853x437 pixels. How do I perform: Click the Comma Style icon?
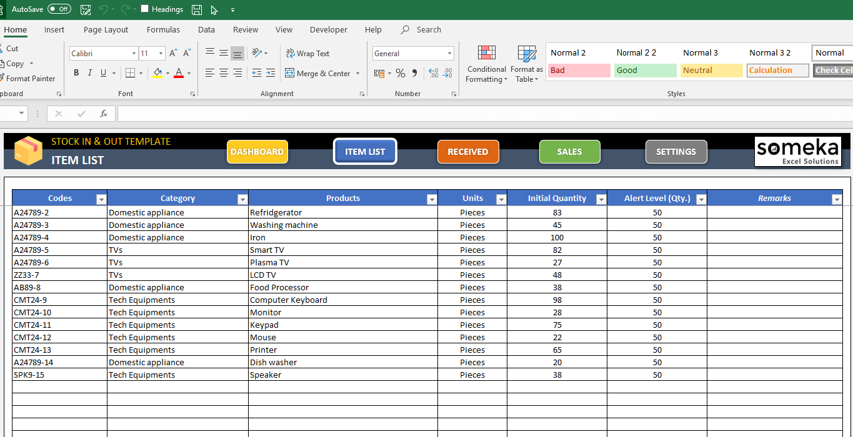[x=414, y=73]
